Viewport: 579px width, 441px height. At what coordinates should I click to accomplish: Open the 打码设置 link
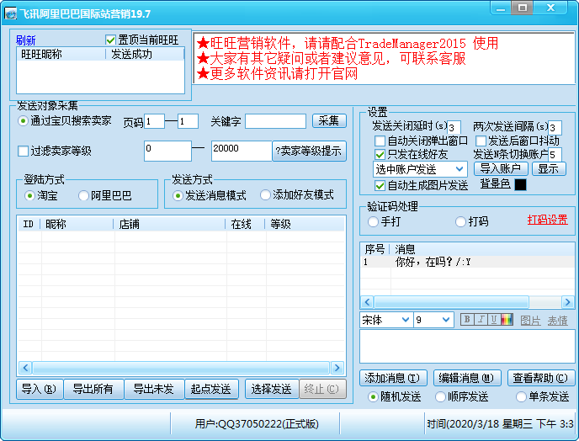tap(547, 220)
